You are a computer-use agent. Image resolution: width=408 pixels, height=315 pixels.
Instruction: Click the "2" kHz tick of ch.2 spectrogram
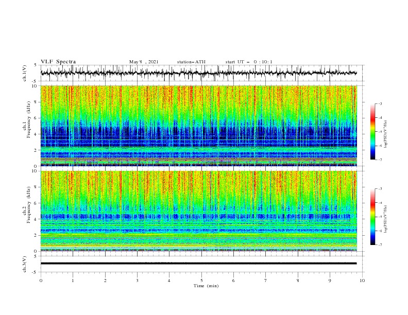36,235
